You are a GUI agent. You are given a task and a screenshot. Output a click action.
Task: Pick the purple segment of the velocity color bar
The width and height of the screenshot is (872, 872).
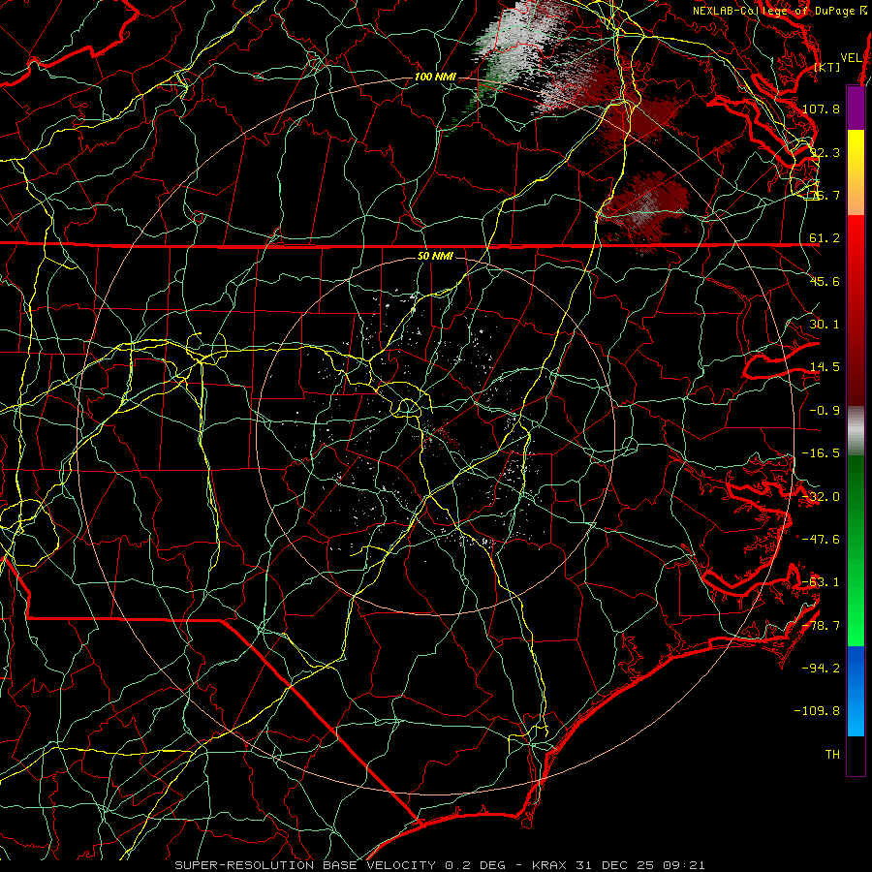point(856,108)
